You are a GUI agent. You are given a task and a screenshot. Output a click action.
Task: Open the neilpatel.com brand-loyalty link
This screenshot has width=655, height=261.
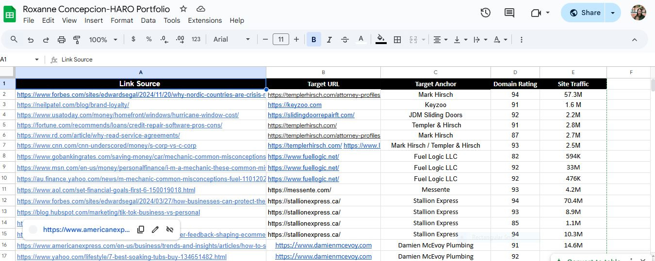67,105
